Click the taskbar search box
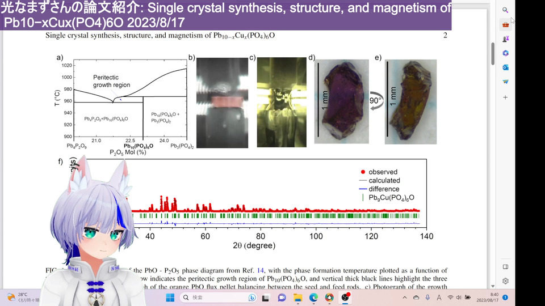Screen dimensions: 545x306 (219, 297)
